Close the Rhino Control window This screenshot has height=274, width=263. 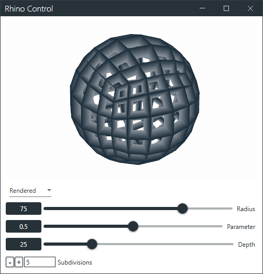tap(250, 8)
